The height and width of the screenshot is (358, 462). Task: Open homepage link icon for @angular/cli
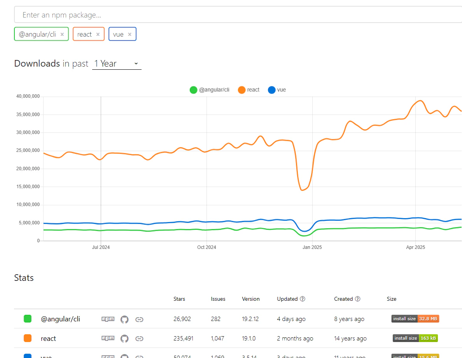(139, 319)
